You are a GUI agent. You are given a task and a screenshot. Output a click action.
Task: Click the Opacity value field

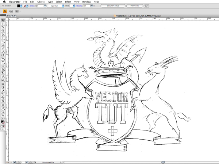click(x=87, y=6)
